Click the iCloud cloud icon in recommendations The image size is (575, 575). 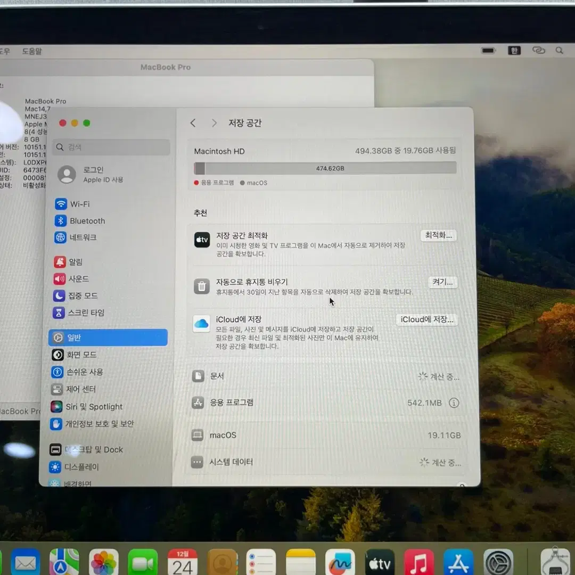pos(201,324)
